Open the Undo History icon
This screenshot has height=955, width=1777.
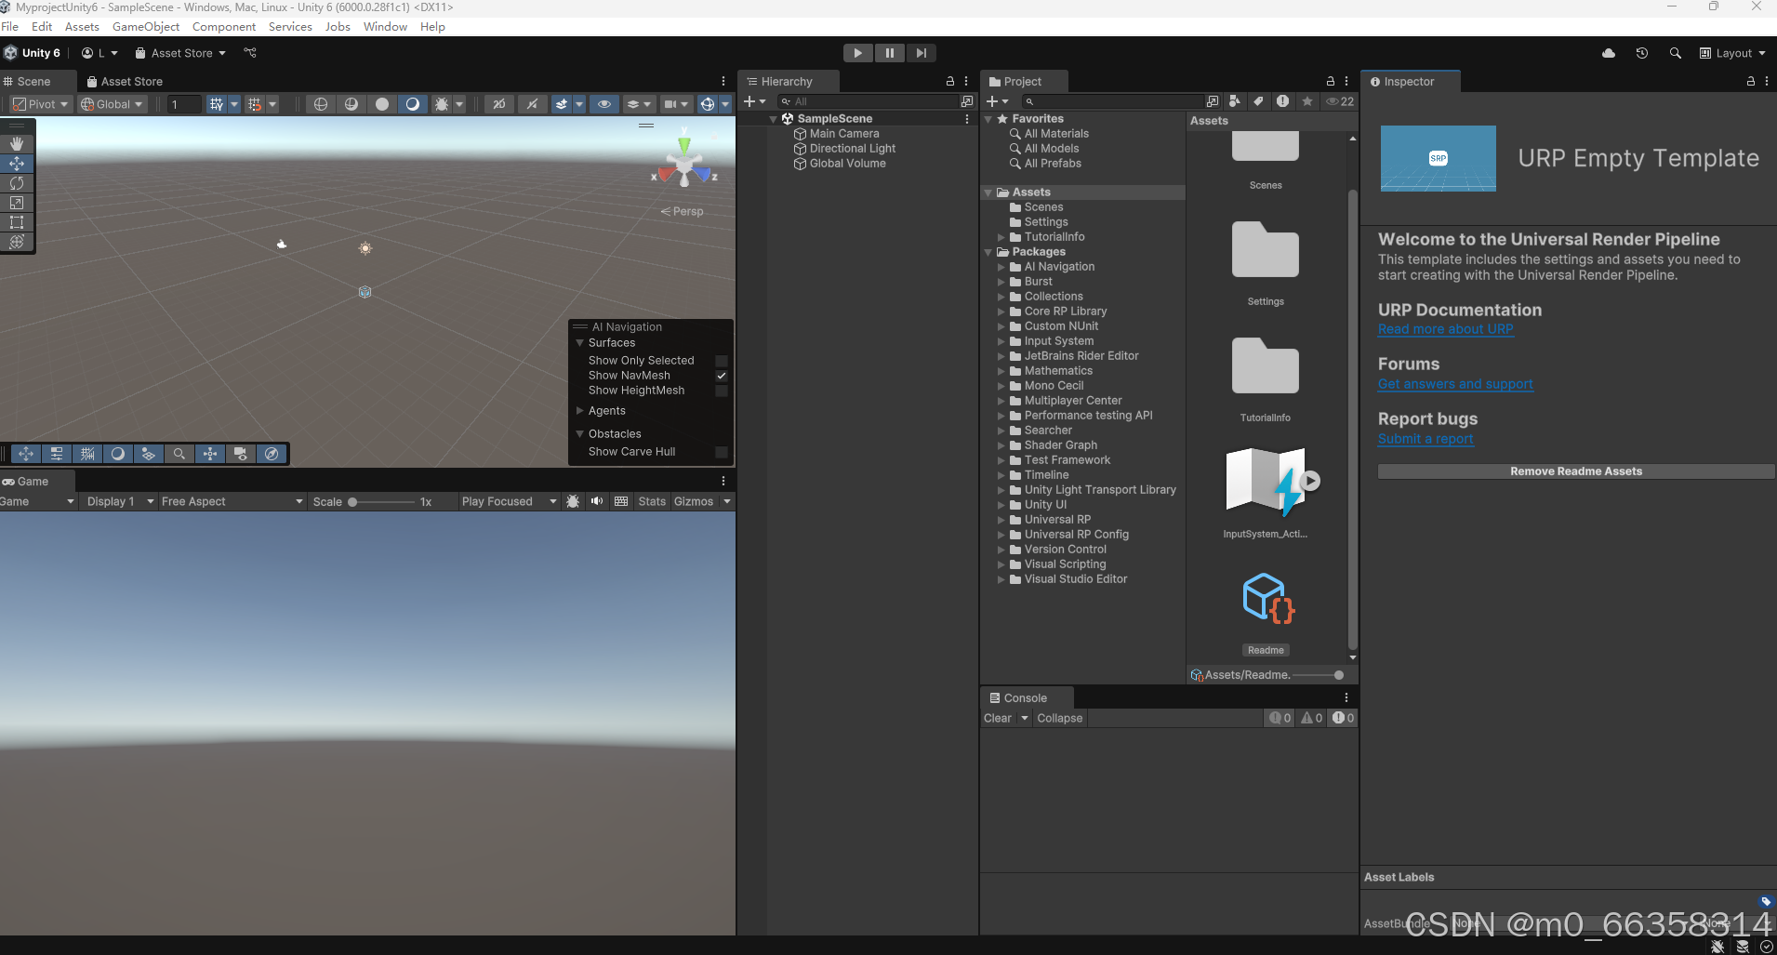click(x=1642, y=53)
